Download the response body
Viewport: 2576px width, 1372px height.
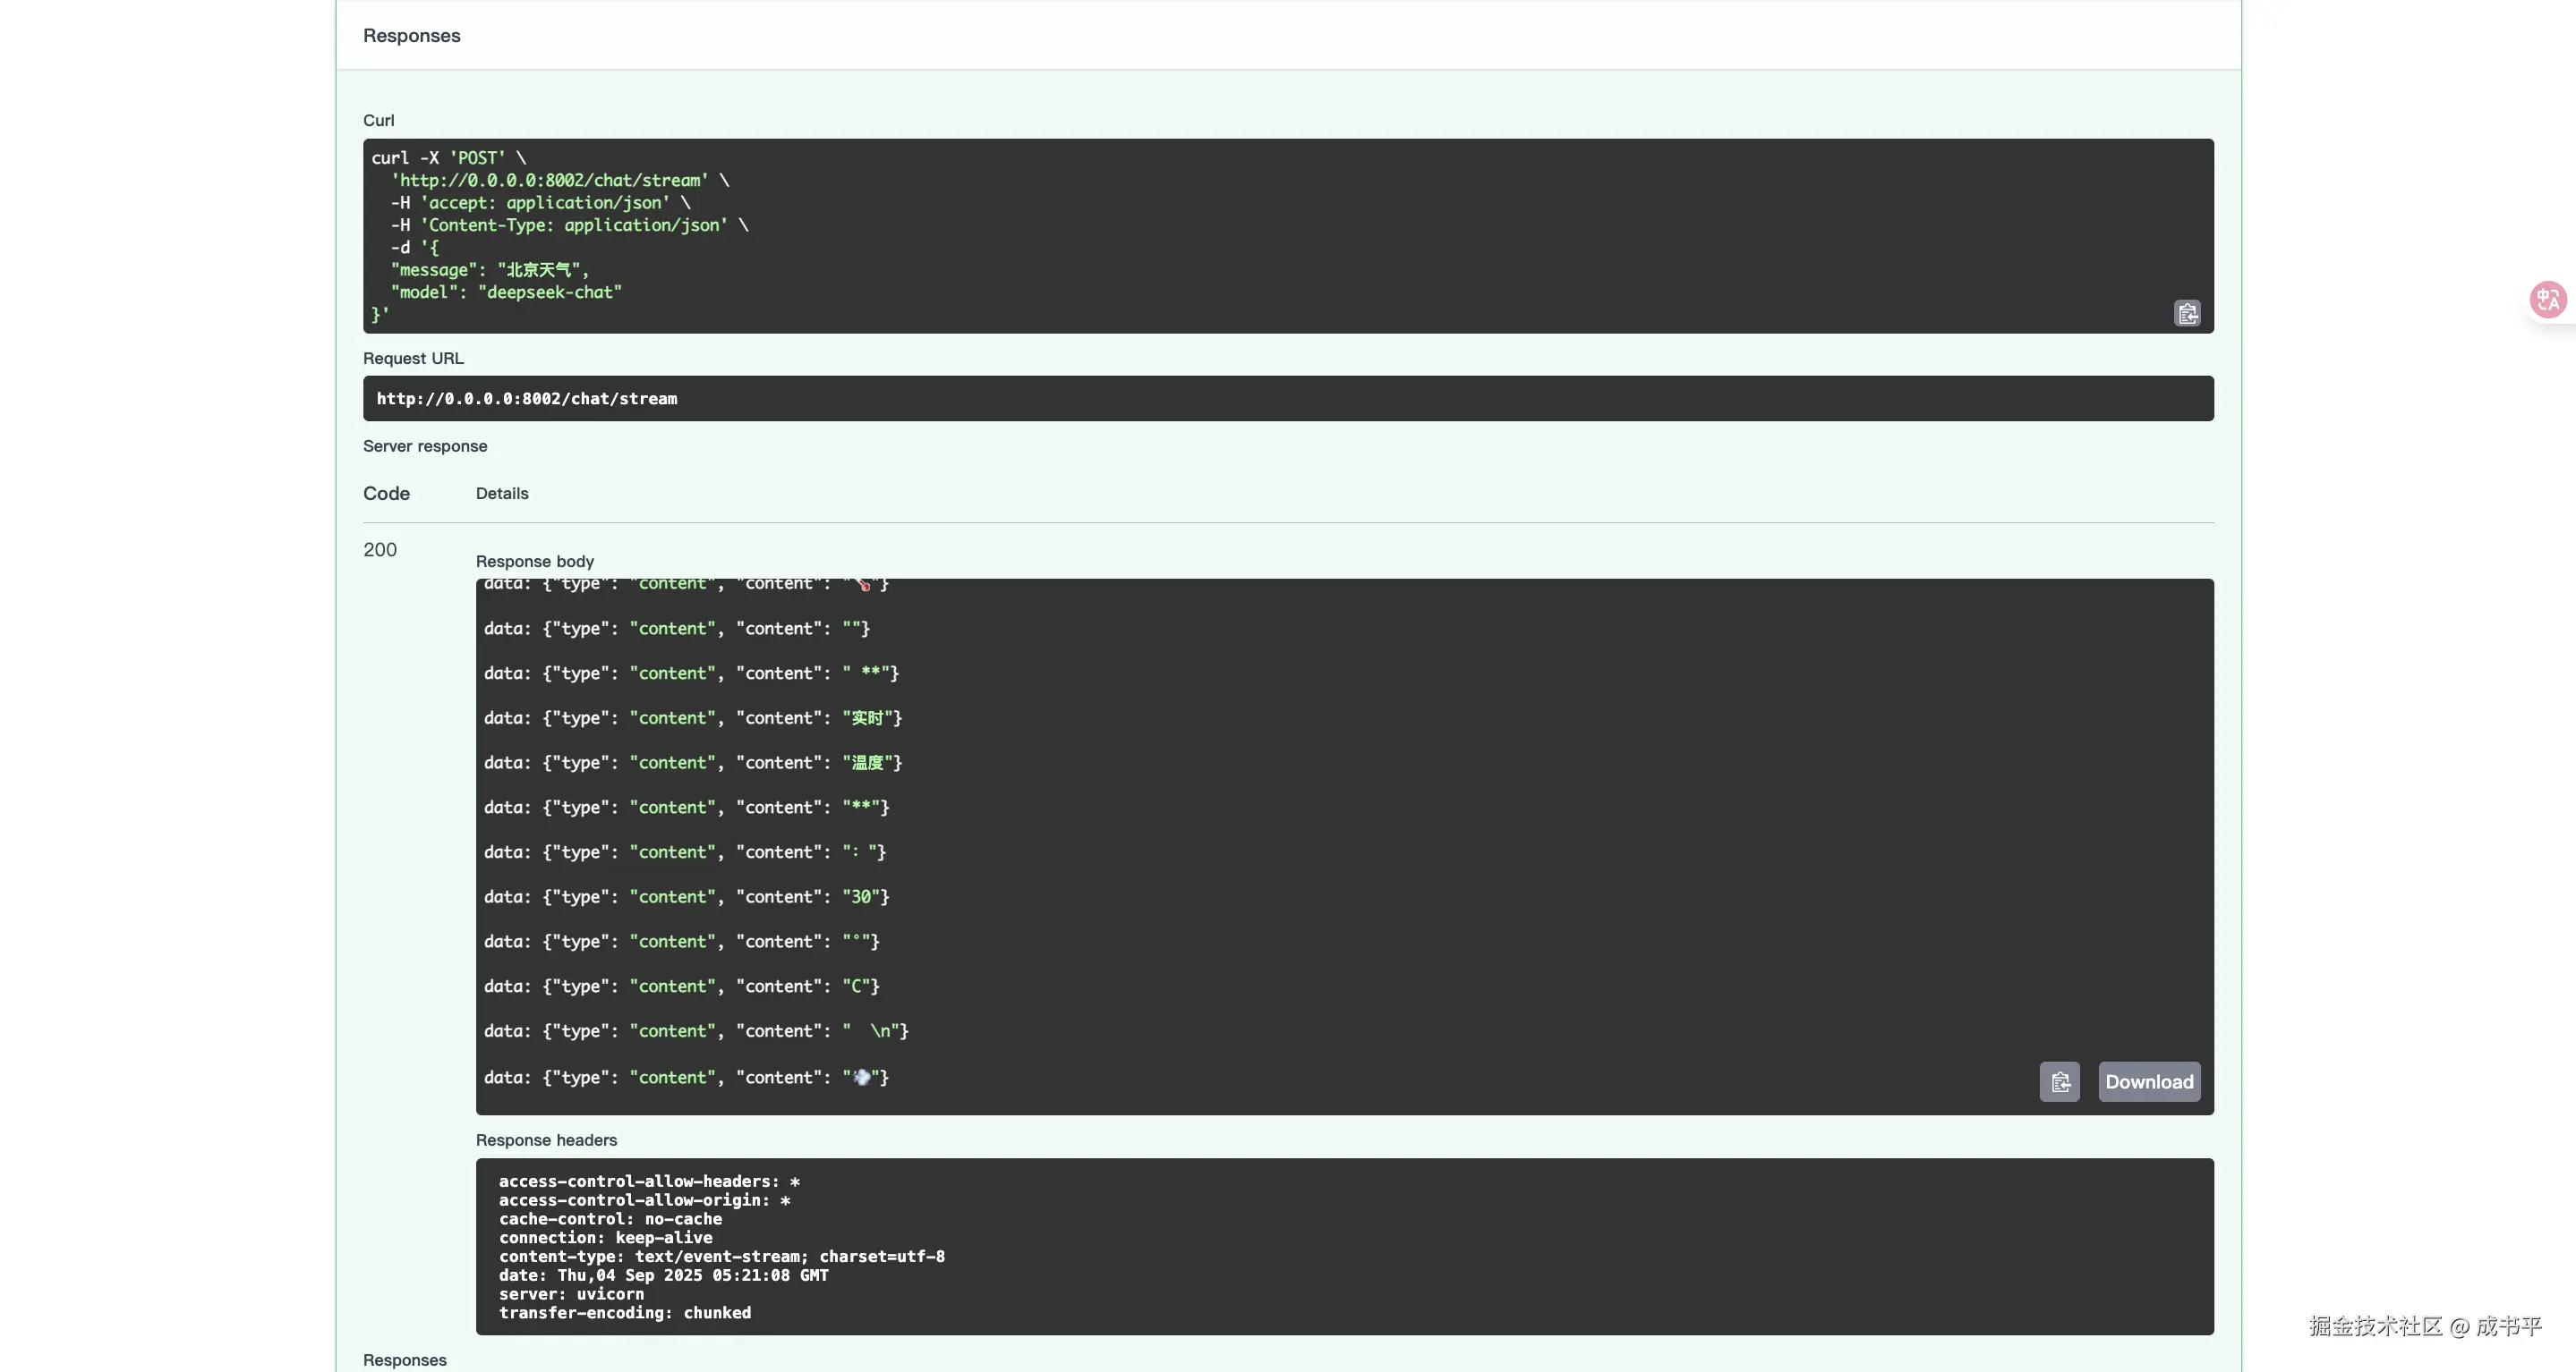coord(2149,1082)
